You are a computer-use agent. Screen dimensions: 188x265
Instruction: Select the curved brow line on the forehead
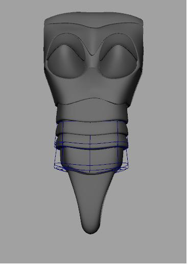tap(93, 25)
